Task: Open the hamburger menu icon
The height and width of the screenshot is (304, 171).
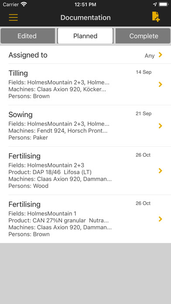Action: [14, 17]
